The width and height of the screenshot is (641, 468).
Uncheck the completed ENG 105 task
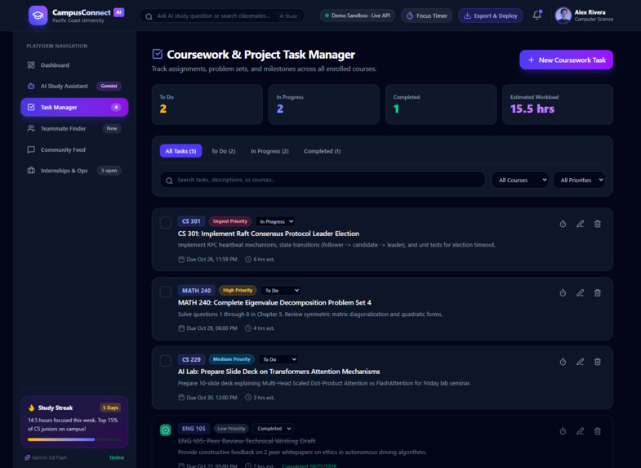point(166,430)
